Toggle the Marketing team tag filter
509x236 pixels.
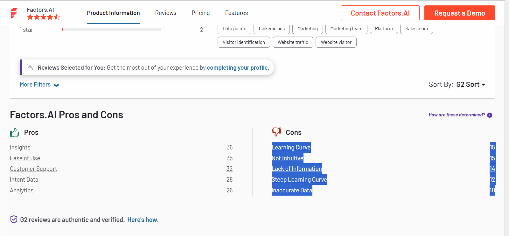(346, 29)
